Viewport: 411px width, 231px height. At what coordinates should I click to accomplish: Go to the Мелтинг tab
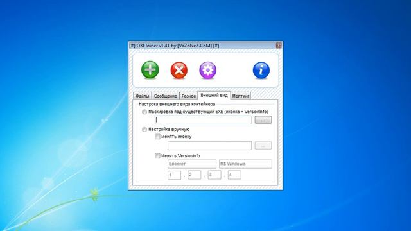[x=241, y=96]
